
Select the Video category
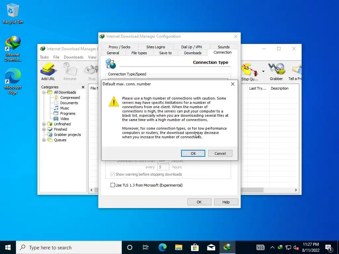pyautogui.click(x=65, y=119)
